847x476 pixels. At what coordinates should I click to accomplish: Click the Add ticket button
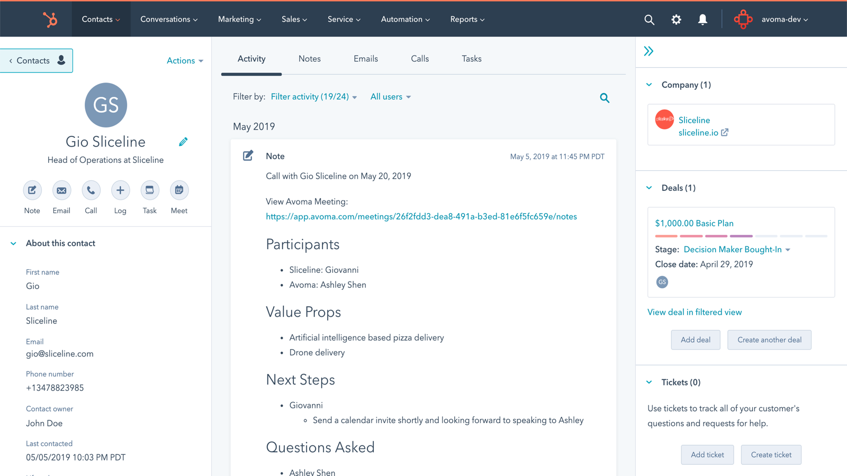[707, 455]
